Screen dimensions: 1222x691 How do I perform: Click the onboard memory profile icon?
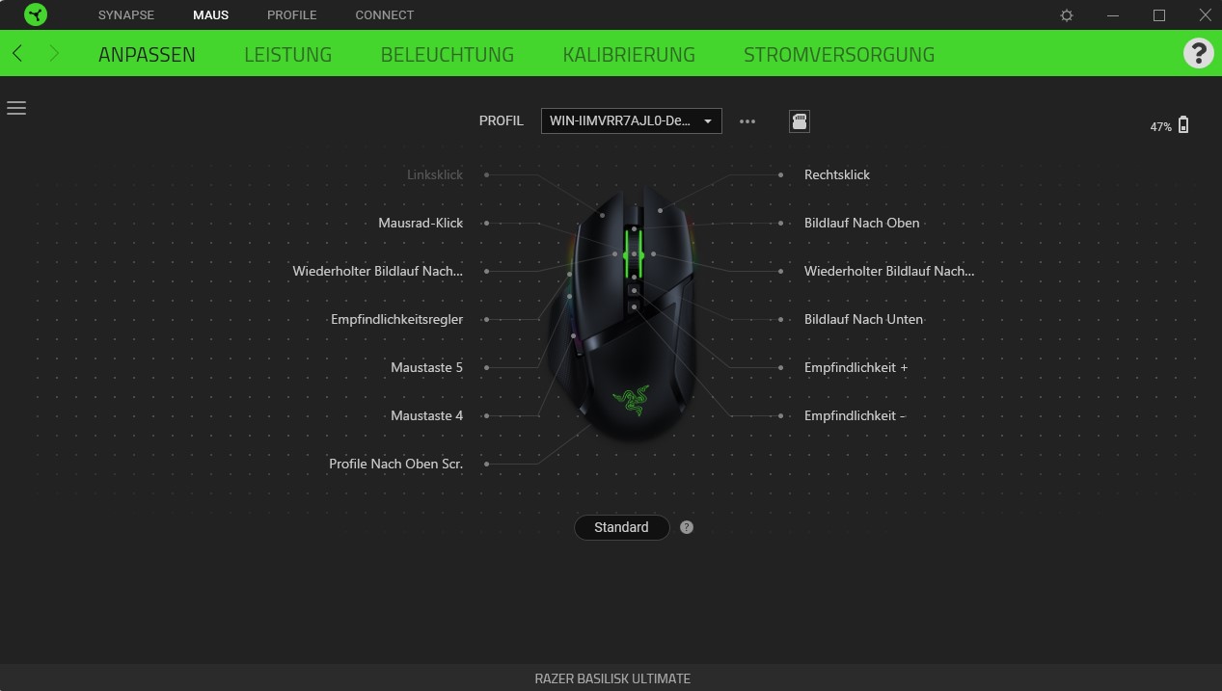pyautogui.click(x=799, y=121)
